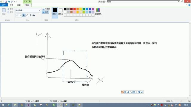191x107 pixels.
Task: Undo the last action
Action: [x=9, y=1]
